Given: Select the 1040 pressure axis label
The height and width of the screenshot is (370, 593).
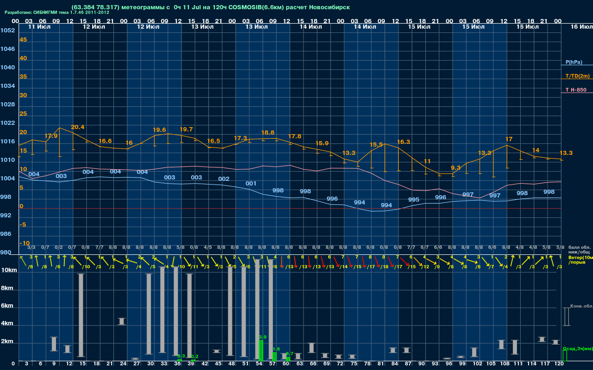Looking at the screenshot, I should 7,68.
